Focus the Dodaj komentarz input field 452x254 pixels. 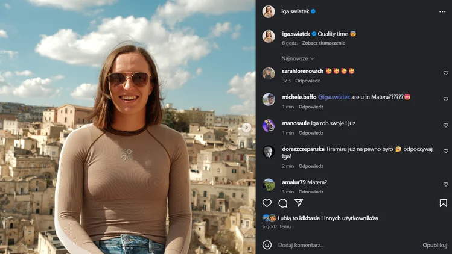(x=344, y=245)
